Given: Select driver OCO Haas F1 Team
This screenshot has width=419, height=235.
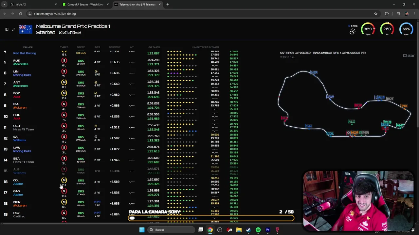Looking at the screenshot, I should point(23,127).
